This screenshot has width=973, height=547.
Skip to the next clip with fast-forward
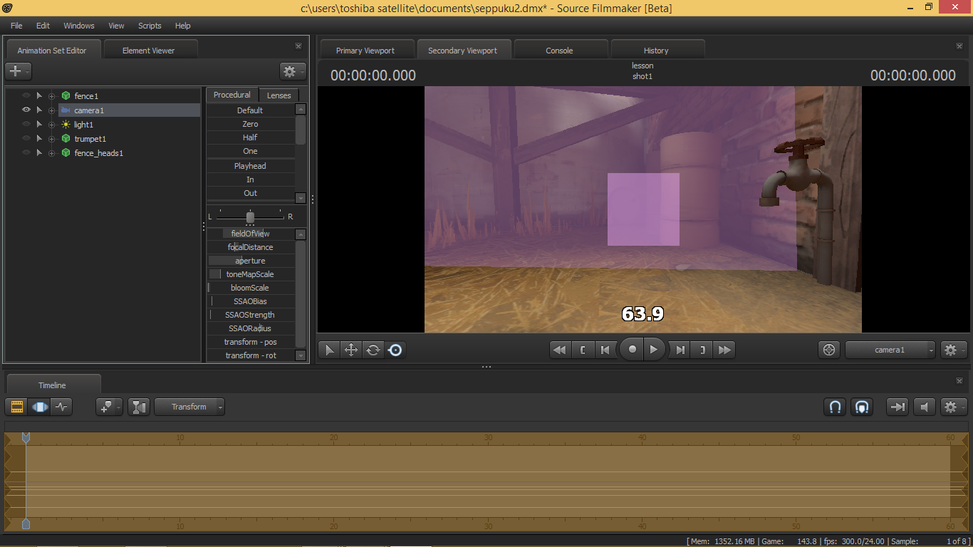point(724,350)
